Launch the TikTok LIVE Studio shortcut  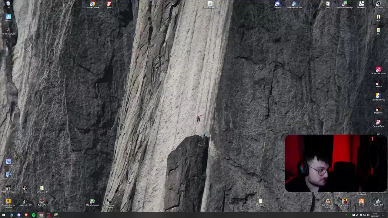click(x=378, y=71)
